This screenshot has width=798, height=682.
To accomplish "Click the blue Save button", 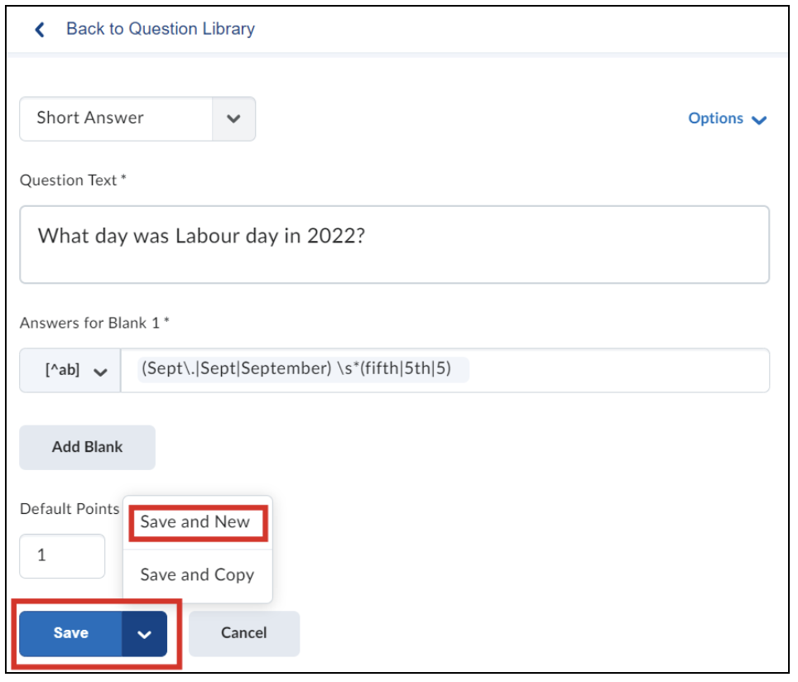I will click(x=70, y=633).
